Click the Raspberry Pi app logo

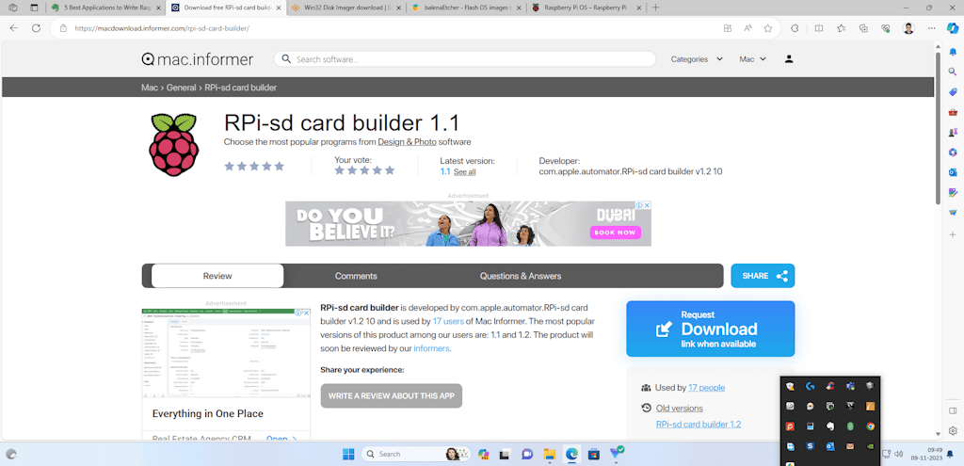173,144
